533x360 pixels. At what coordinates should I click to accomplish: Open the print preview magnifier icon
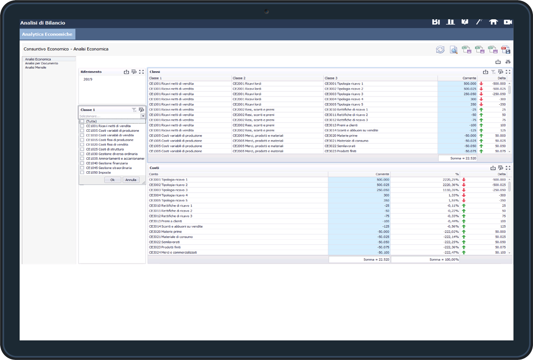pos(454,50)
